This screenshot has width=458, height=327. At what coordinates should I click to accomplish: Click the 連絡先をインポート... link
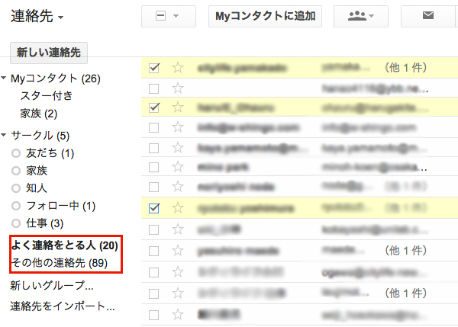(x=62, y=306)
